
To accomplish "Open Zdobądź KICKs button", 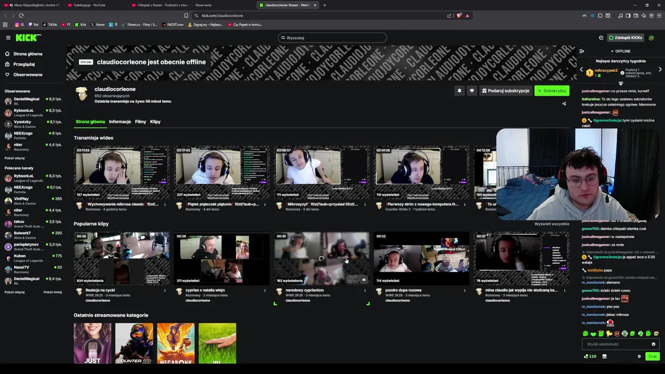I will pos(626,37).
